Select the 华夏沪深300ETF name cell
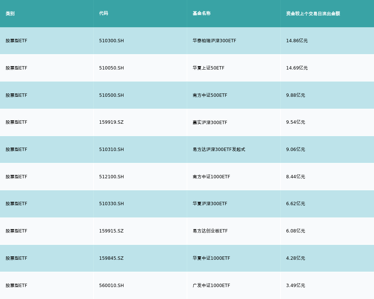Image resolution: width=374 pixels, height=299 pixels. [210, 204]
